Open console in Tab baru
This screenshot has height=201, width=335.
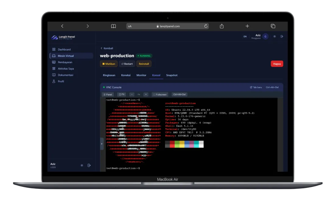(x=256, y=87)
